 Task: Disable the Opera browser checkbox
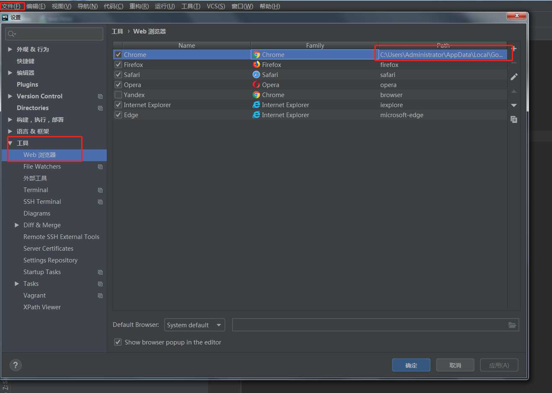click(x=118, y=85)
